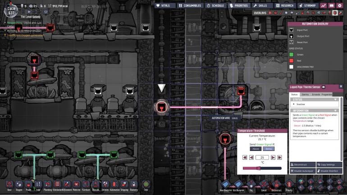347x195 pixels.
Task: Select the Copy building tool
Action: [146, 185]
